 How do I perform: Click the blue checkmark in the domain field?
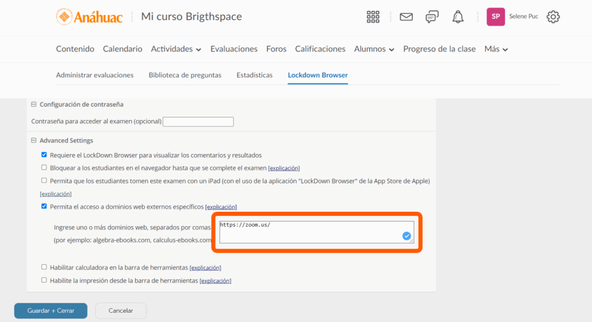[x=406, y=235]
